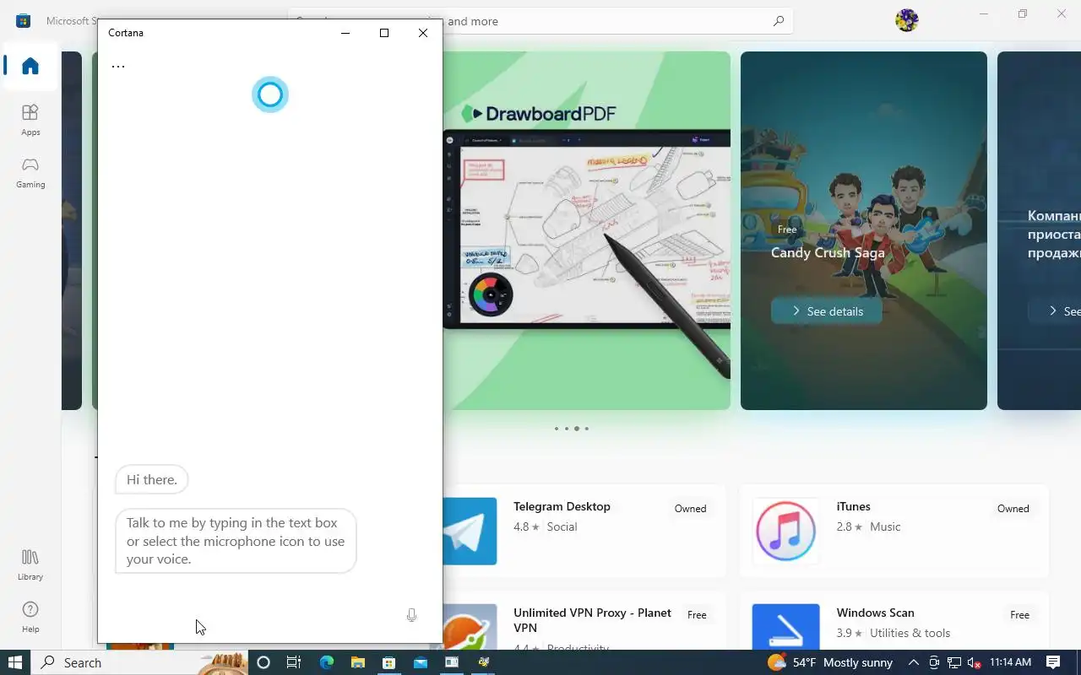Click the Microsoft Store logo in title bar

click(24, 20)
